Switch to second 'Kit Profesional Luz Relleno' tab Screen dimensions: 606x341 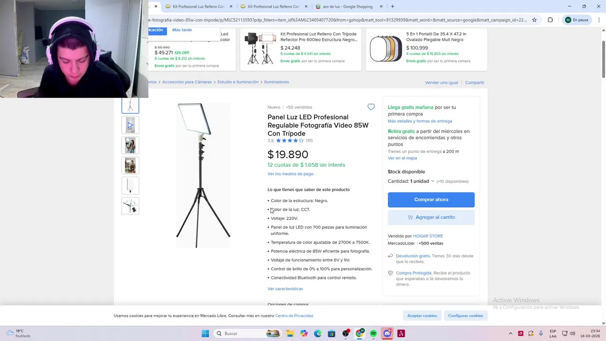point(274,6)
